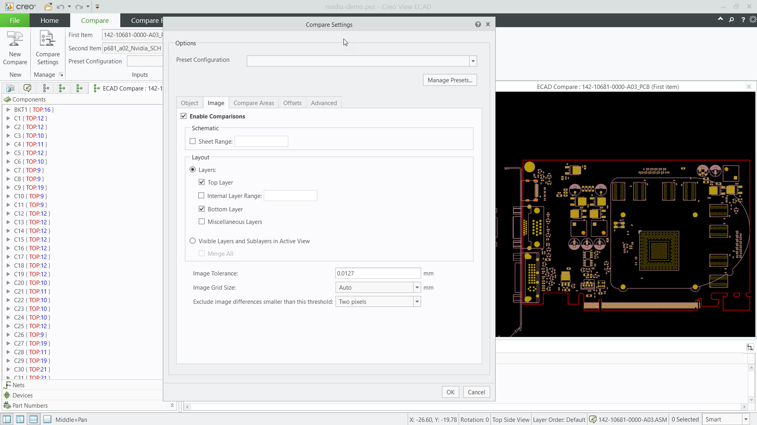Open the Preset Configuration dropdown in dialog
The height and width of the screenshot is (425, 757).
point(473,61)
